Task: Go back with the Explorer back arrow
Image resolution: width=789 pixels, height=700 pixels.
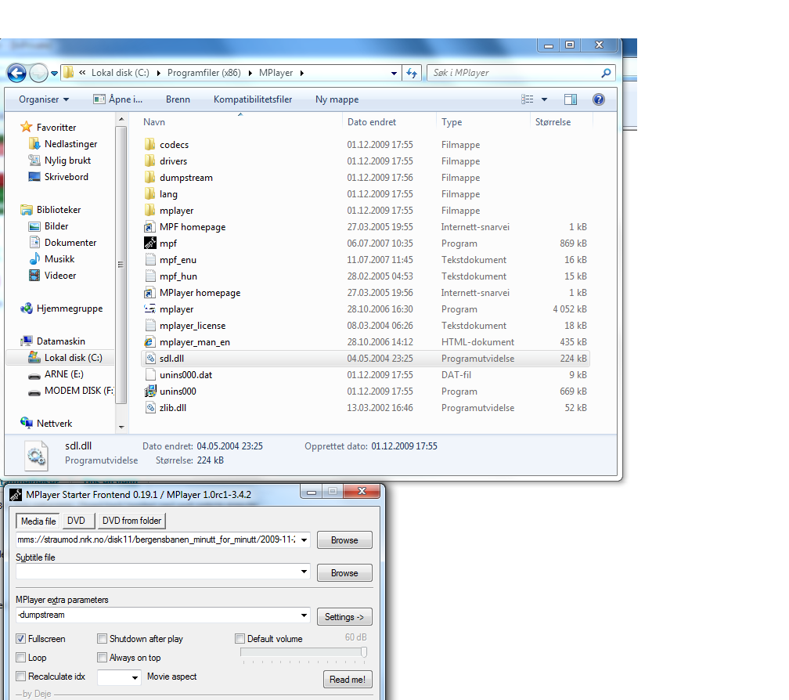Action: coord(16,73)
